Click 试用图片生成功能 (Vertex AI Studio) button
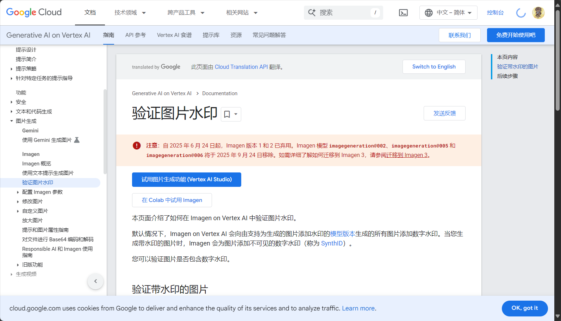Image resolution: width=561 pixels, height=321 pixels. [x=187, y=179]
